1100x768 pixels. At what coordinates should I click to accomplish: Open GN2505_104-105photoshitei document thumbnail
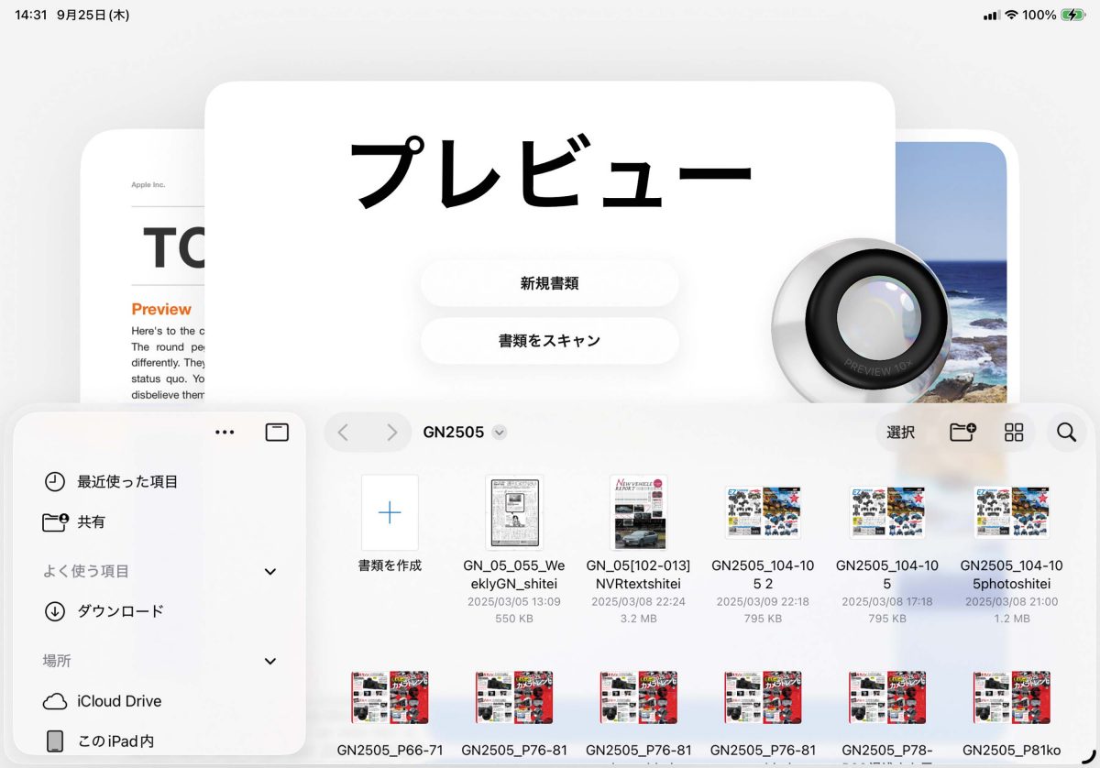[x=1011, y=512]
